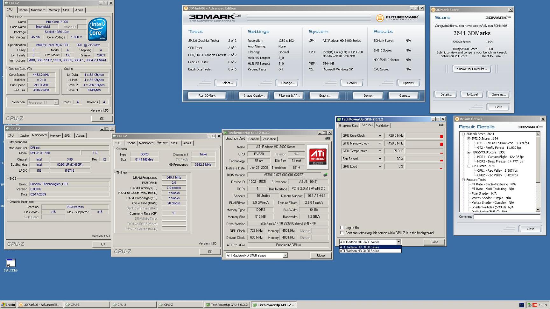Toggle Continue refreshing while GPU-Z in background

[x=342, y=233]
